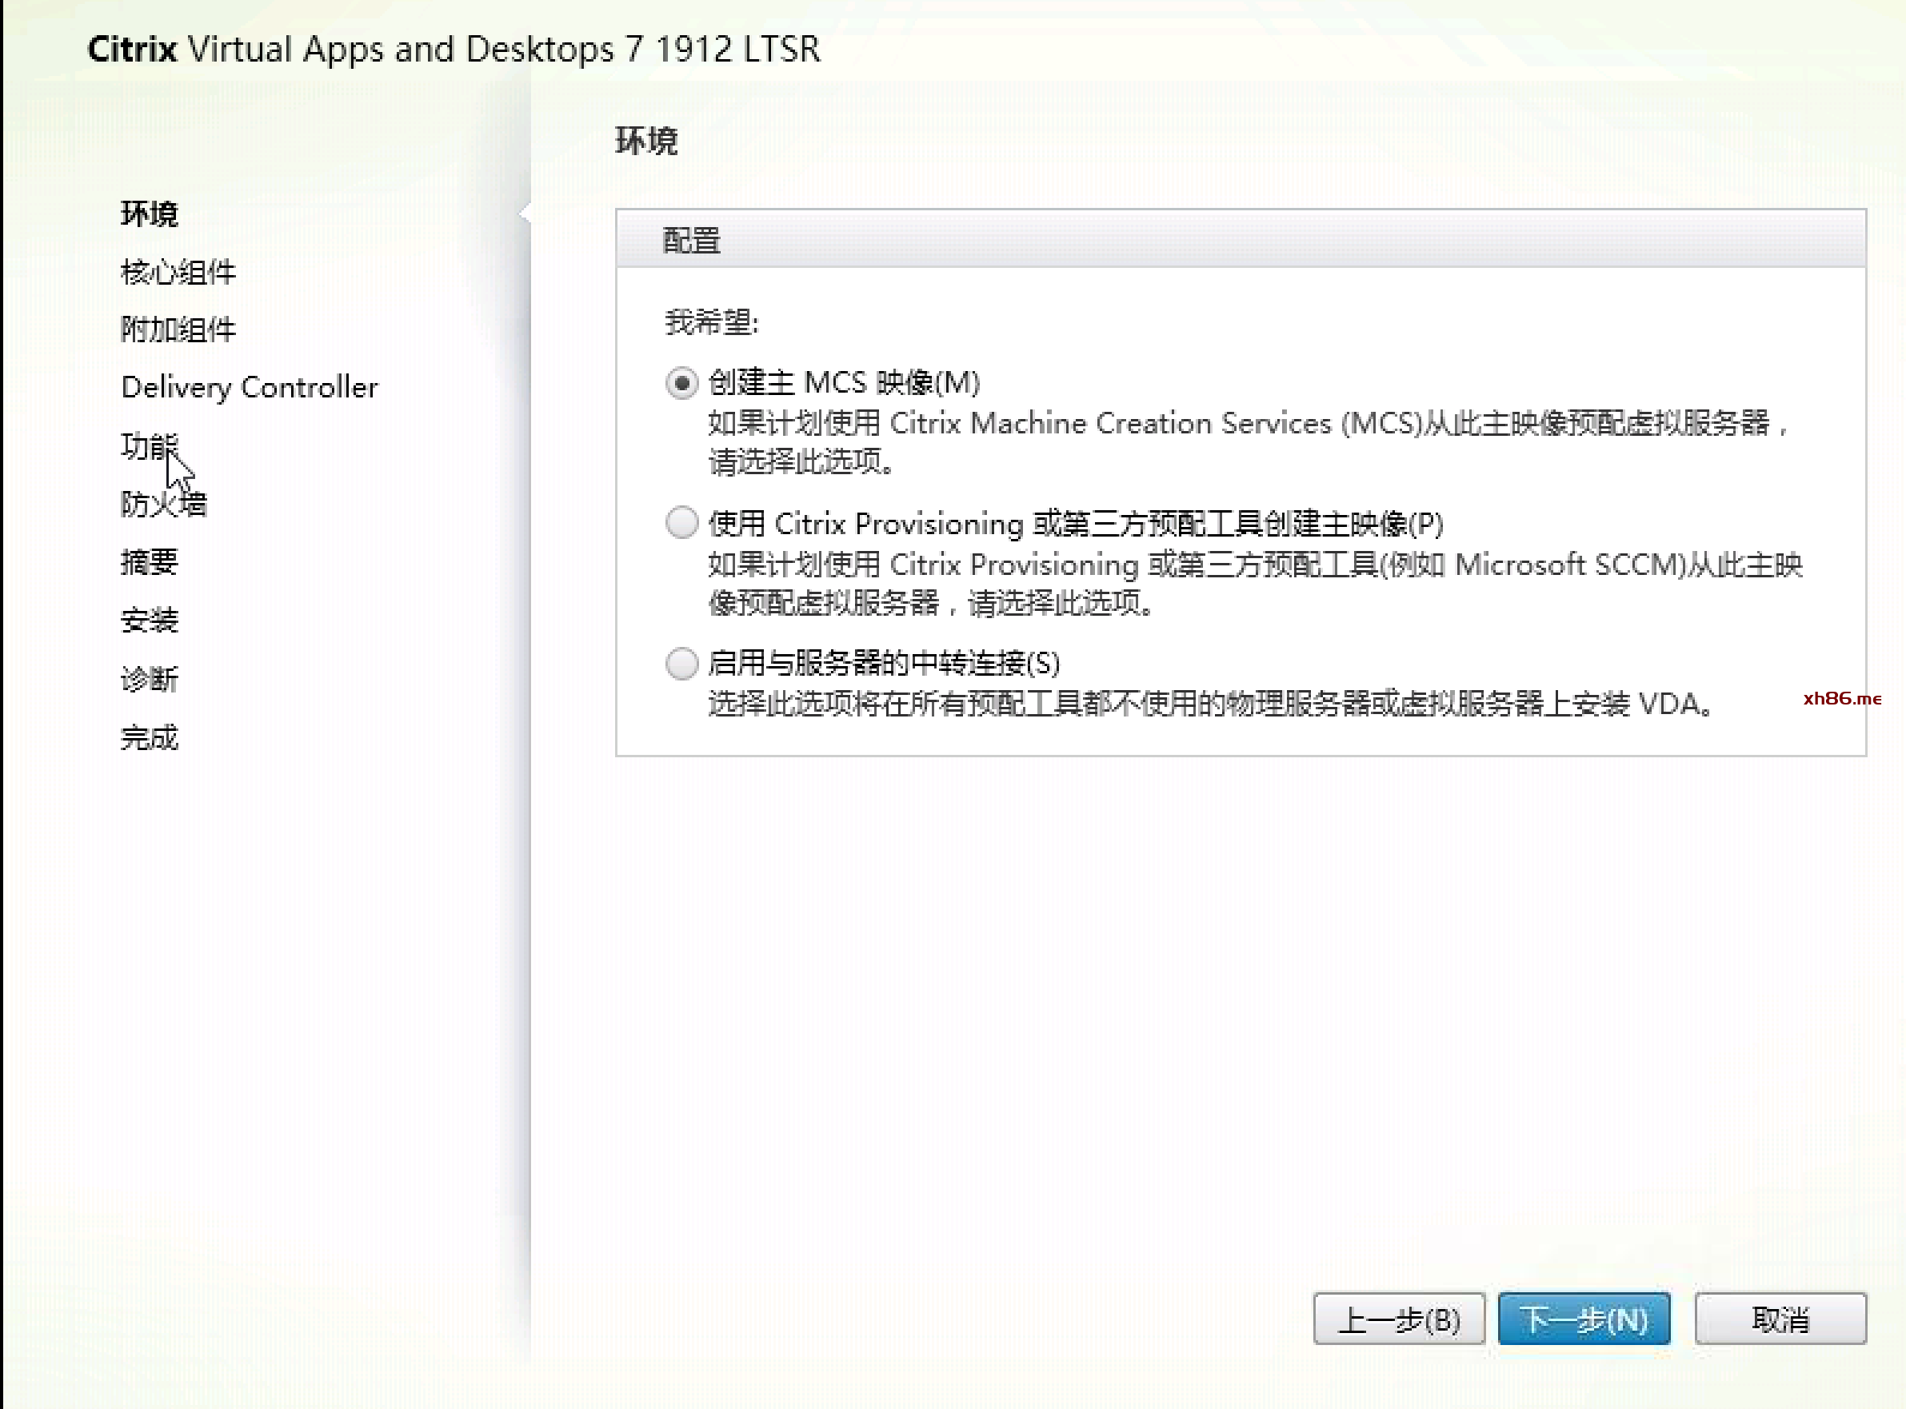1906x1409 pixels.
Task: Click the 下一步(N) button
Action: point(1583,1319)
